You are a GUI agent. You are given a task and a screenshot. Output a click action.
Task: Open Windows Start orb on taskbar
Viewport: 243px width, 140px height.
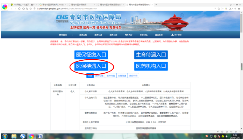click(x=5, y=136)
